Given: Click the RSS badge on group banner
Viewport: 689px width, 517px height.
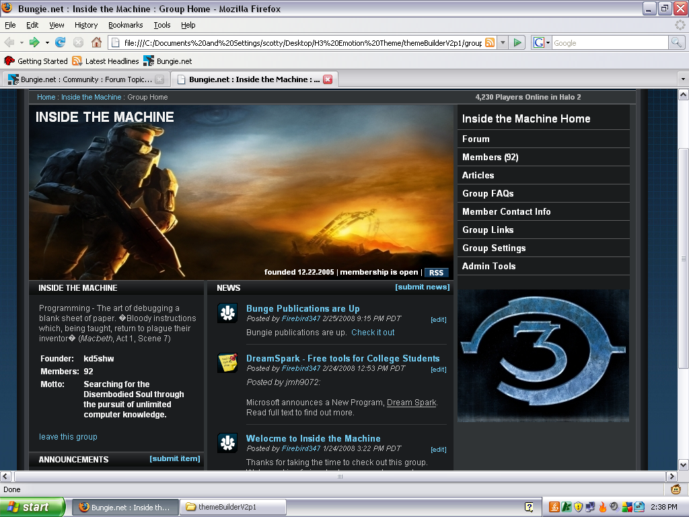Looking at the screenshot, I should click(x=437, y=273).
